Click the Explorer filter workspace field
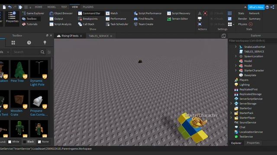The image size is (277, 155). pyautogui.click(x=253, y=41)
